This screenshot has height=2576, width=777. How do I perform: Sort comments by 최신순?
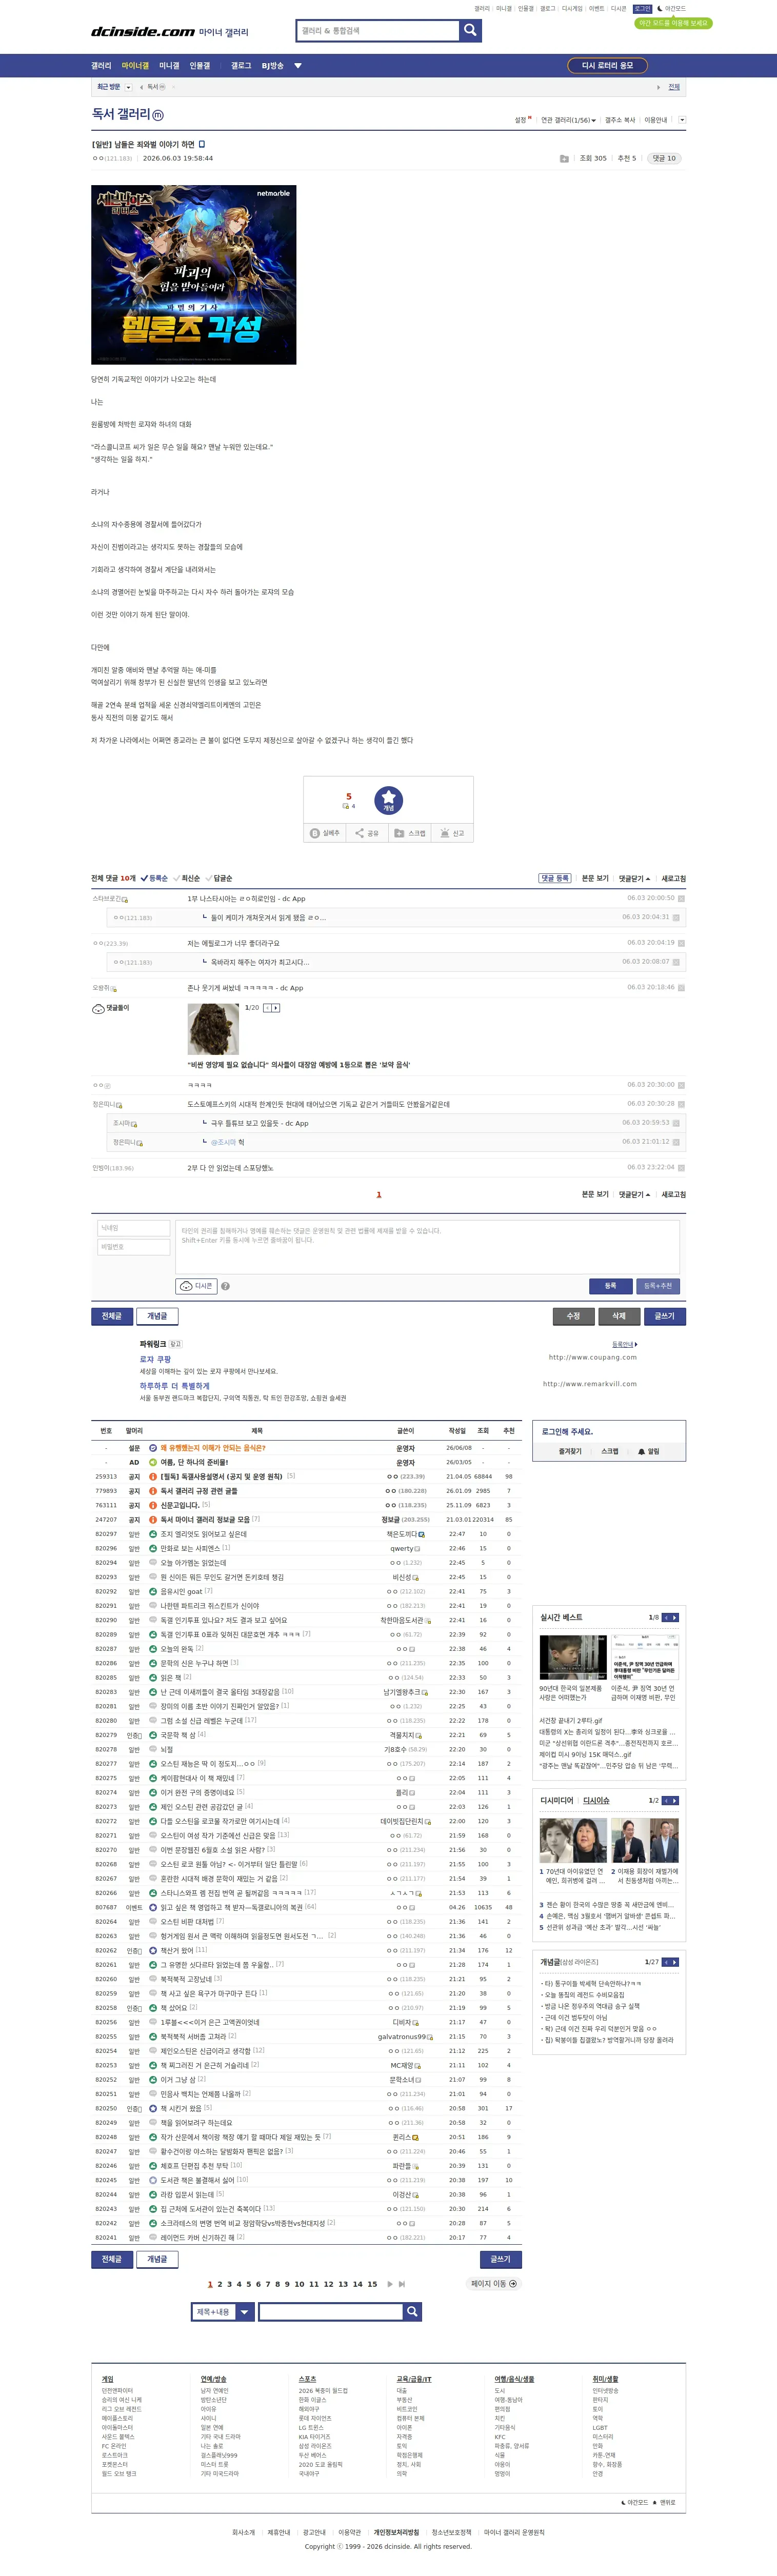187,878
